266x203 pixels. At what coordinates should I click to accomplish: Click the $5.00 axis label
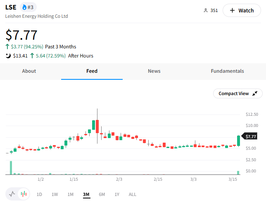tap(251, 148)
